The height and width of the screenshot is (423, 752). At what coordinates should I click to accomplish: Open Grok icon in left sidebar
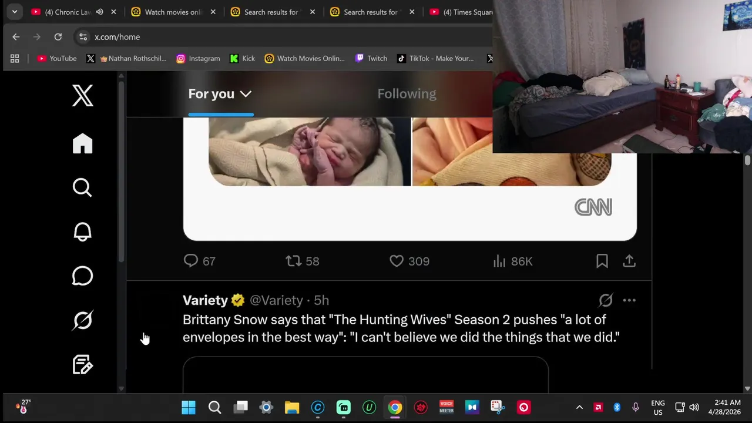click(x=82, y=320)
